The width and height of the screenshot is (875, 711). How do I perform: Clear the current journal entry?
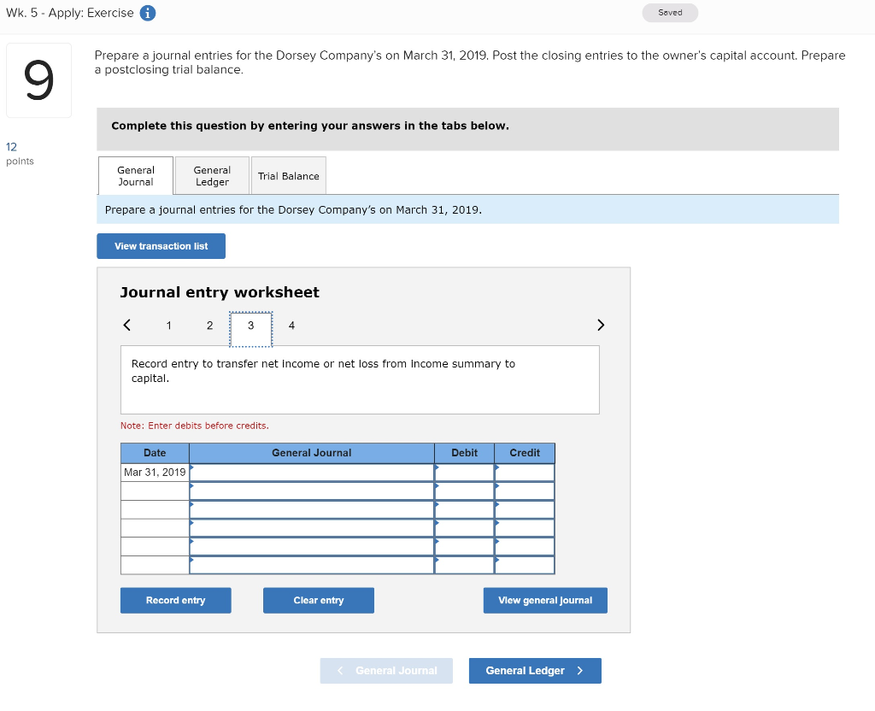318,600
